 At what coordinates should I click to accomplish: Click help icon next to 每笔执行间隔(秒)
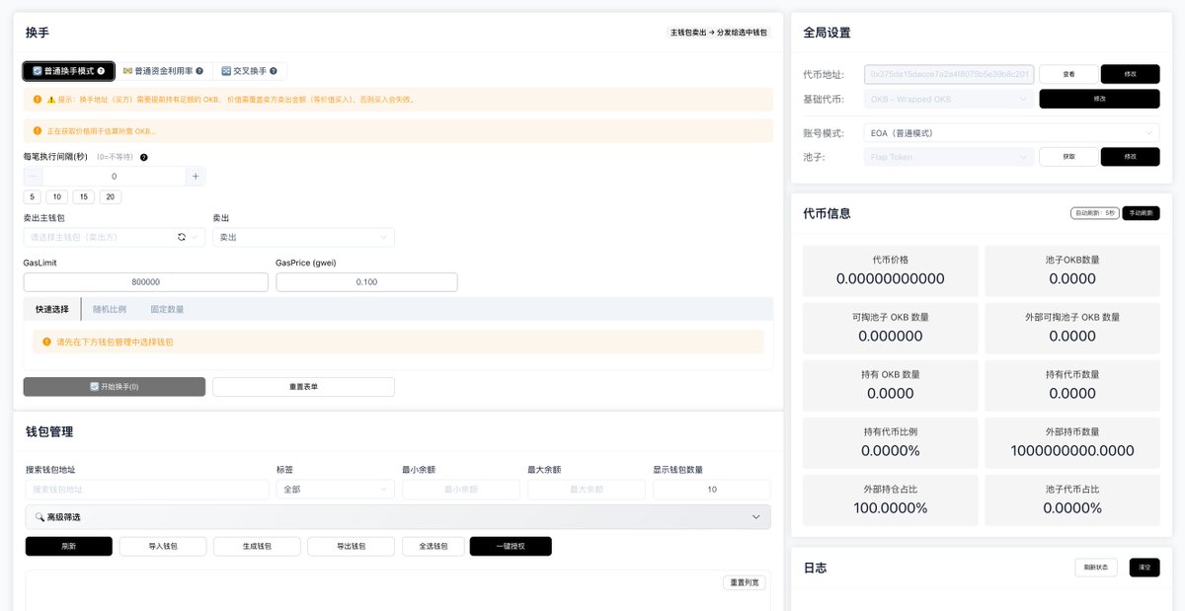[144, 158]
